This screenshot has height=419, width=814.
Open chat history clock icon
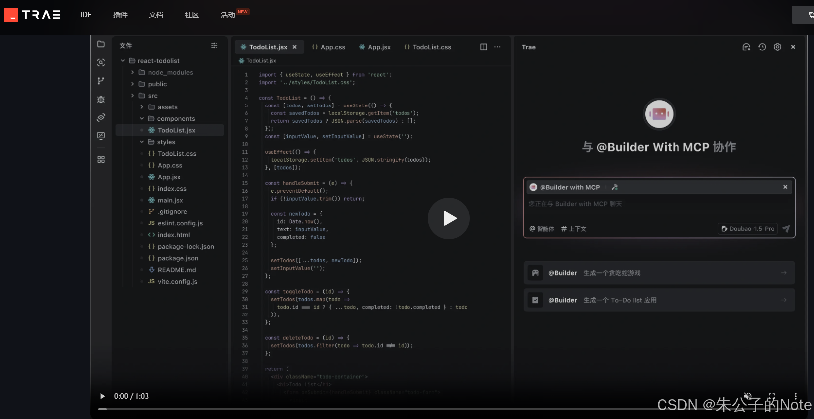point(762,47)
